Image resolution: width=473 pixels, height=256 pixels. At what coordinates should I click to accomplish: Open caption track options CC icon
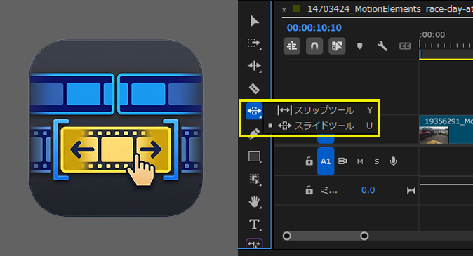click(x=405, y=46)
